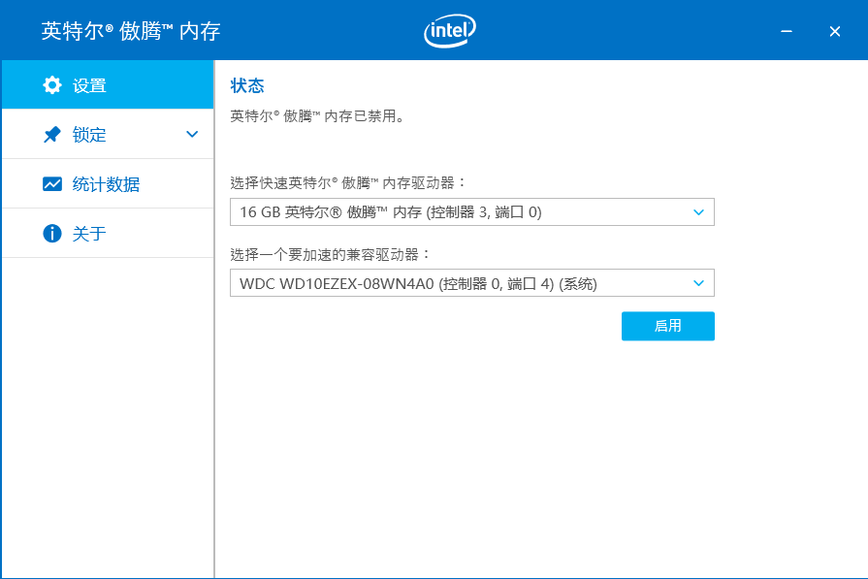
Task: Minimize the Optane Memory window
Action: (x=787, y=31)
